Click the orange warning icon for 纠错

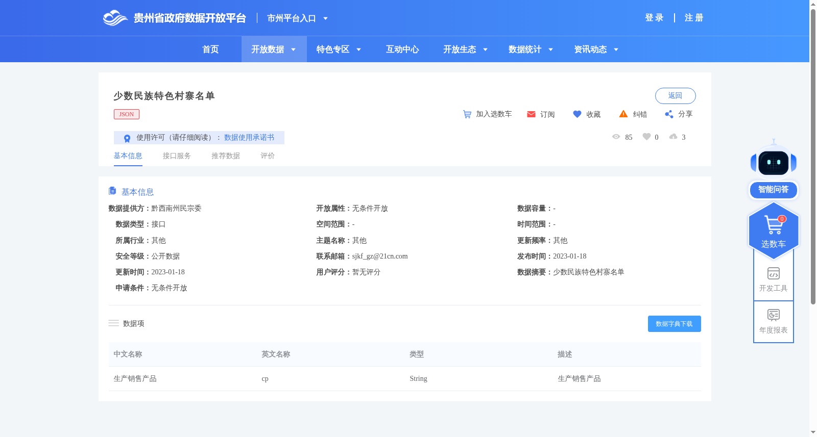tap(623, 114)
